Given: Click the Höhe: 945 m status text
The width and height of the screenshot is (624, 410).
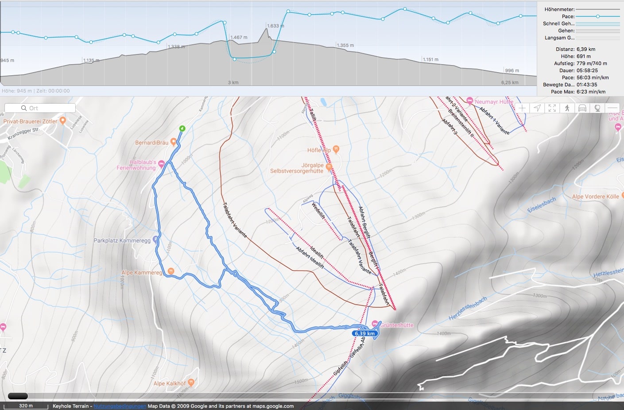Looking at the screenshot, I should pyautogui.click(x=17, y=91).
